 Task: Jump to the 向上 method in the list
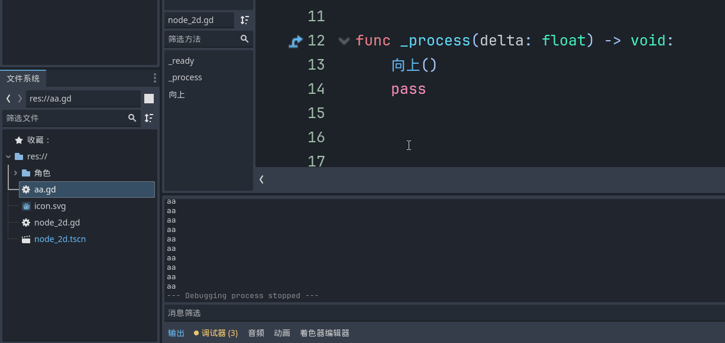177,94
